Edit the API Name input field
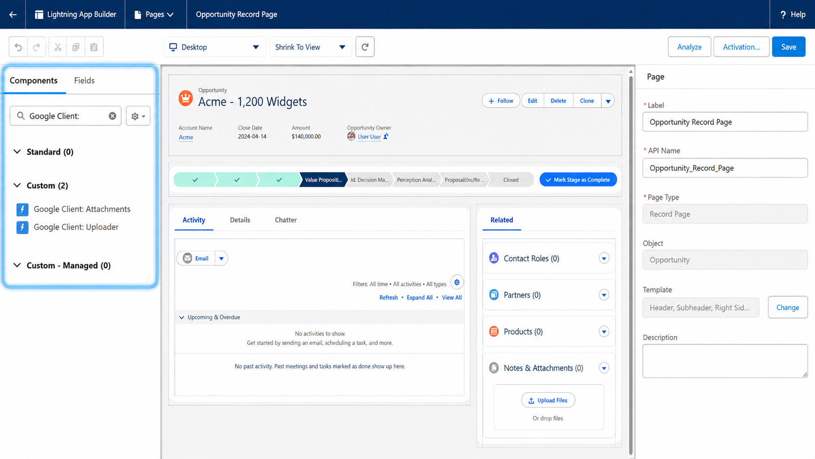 tap(725, 168)
